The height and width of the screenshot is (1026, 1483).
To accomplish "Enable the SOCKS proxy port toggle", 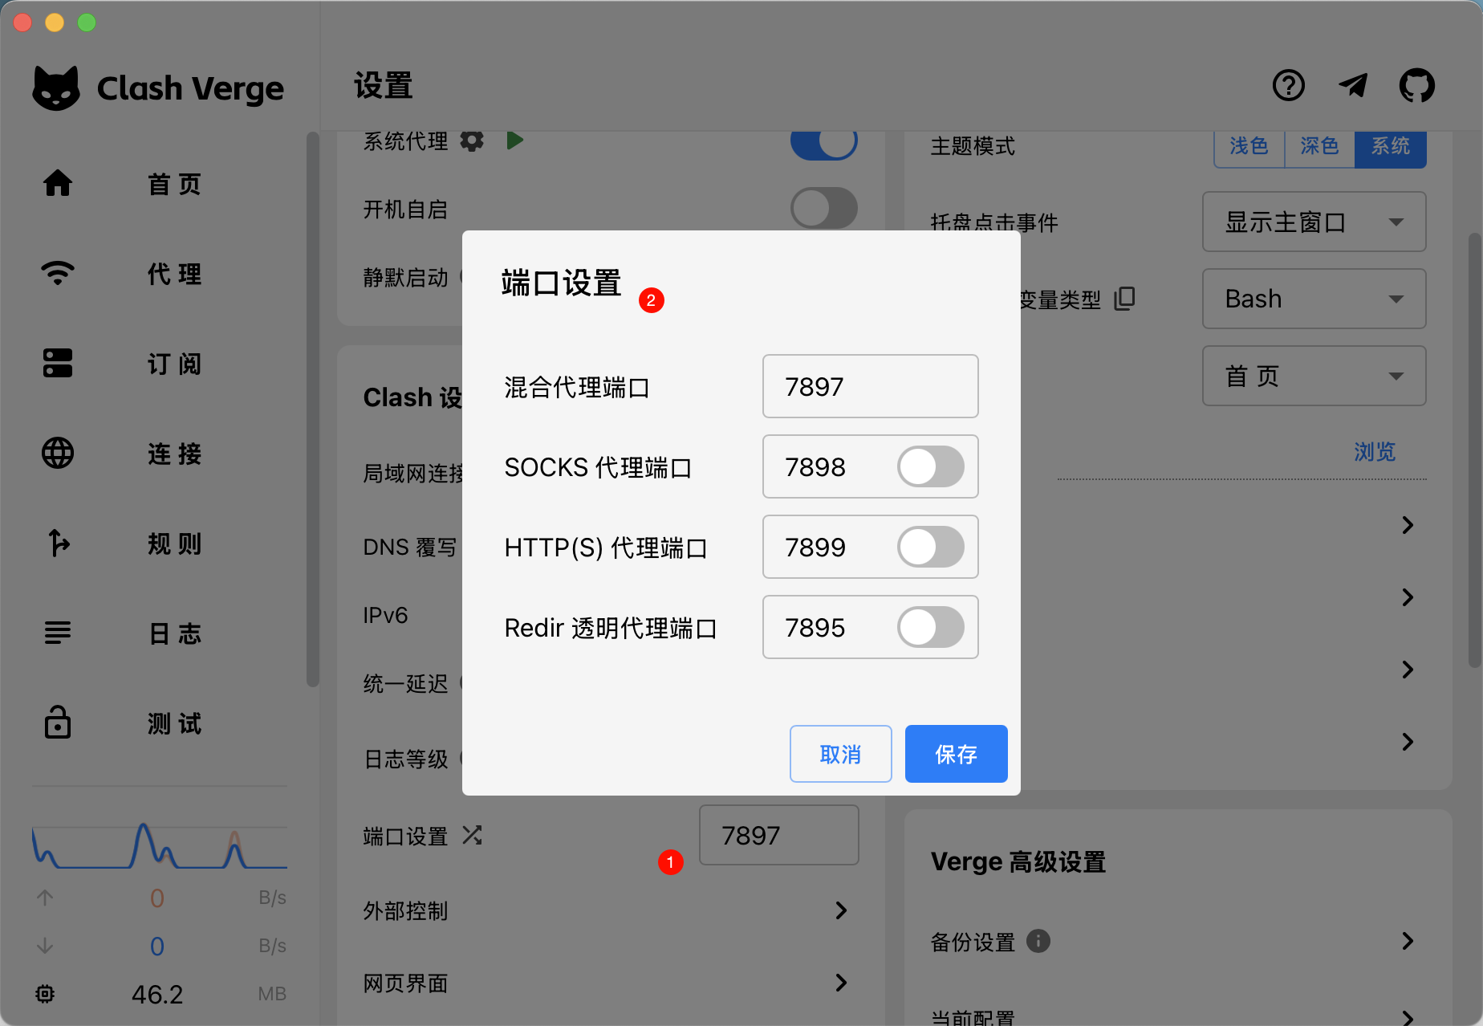I will coord(930,466).
